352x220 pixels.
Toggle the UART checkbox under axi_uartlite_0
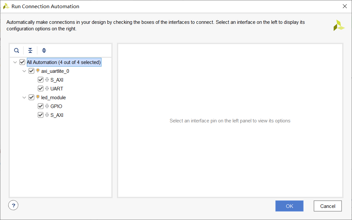(x=41, y=88)
